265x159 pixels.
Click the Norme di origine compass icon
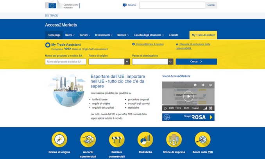59,139
